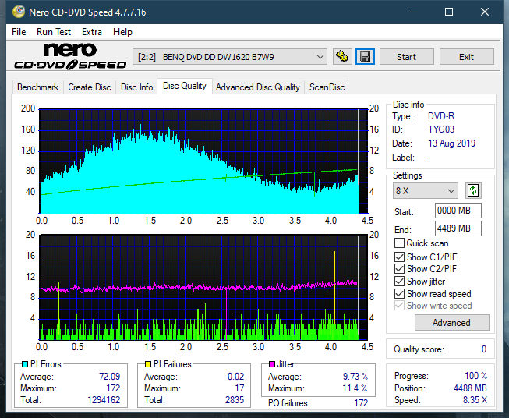Click the disc ID TYG03 text
Viewport: 509px width, 418px height.
(441, 129)
